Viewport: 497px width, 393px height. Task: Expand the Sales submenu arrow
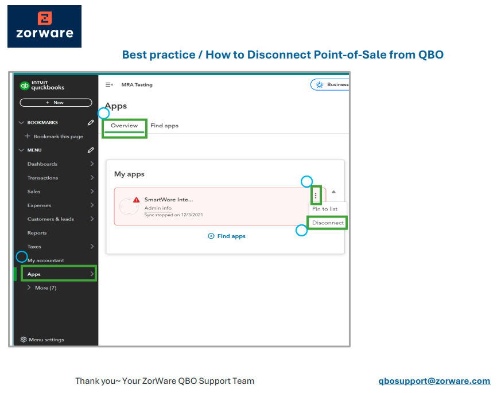coord(92,192)
